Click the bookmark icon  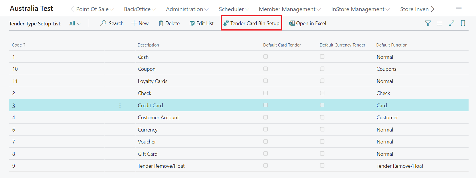(x=463, y=23)
